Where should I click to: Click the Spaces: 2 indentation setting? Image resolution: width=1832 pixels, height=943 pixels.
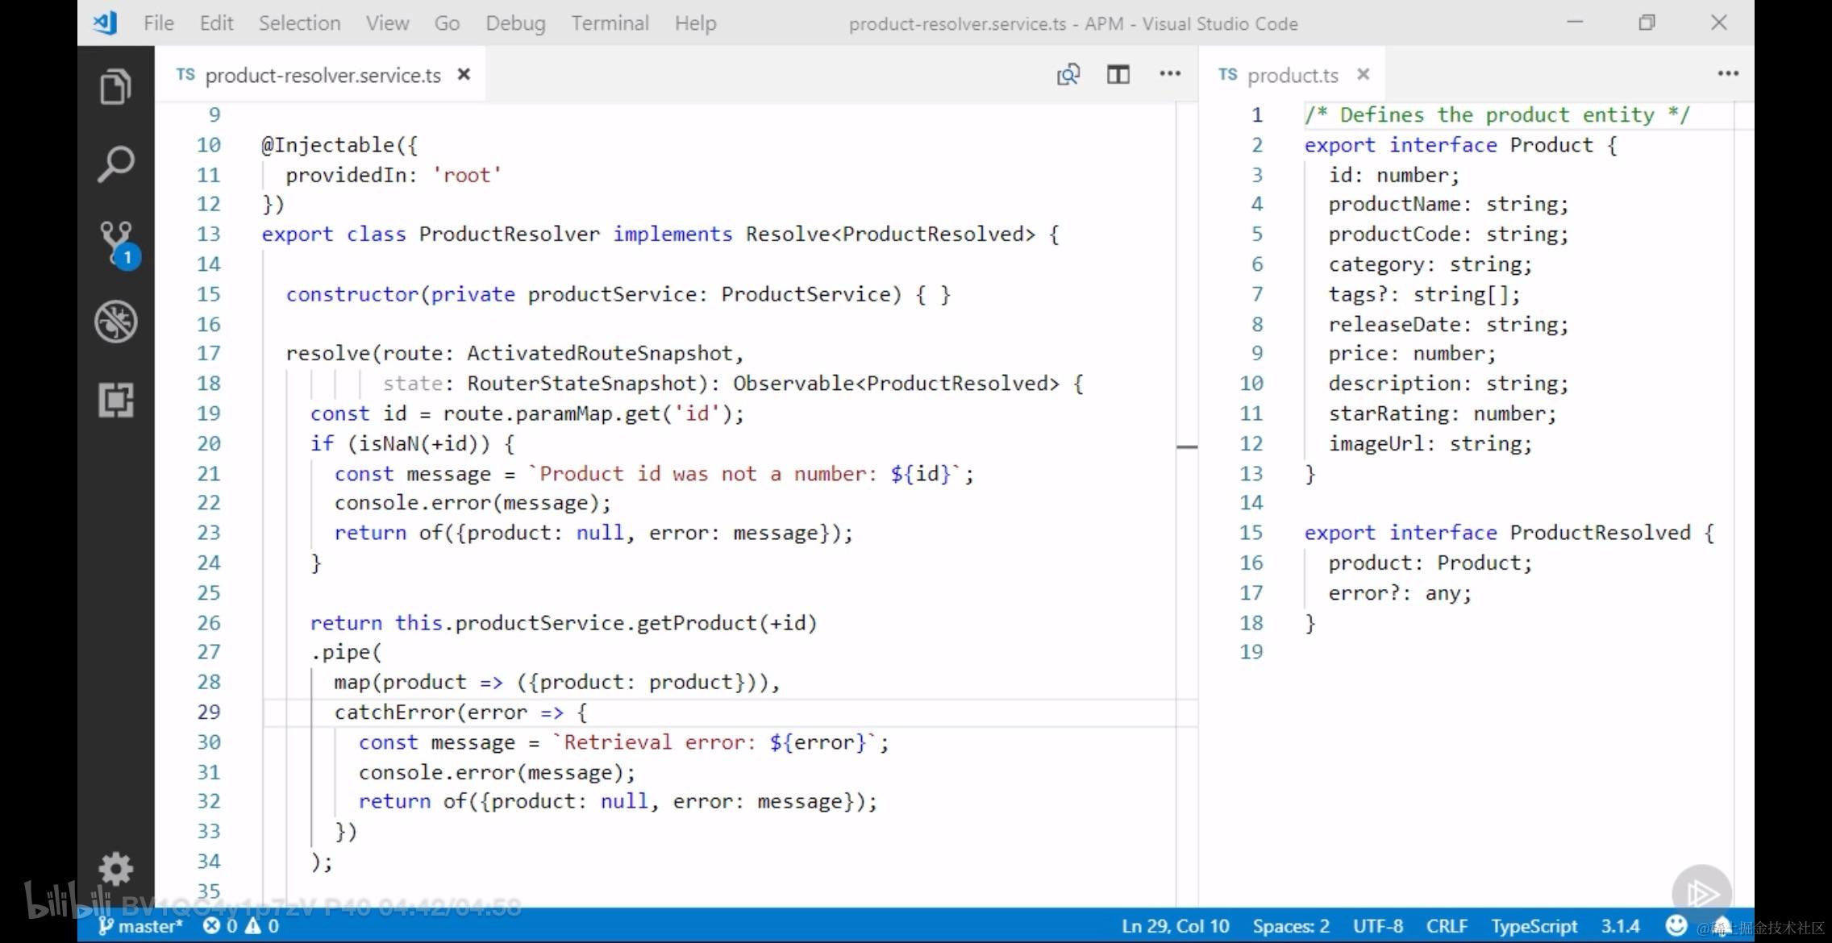point(1290,926)
